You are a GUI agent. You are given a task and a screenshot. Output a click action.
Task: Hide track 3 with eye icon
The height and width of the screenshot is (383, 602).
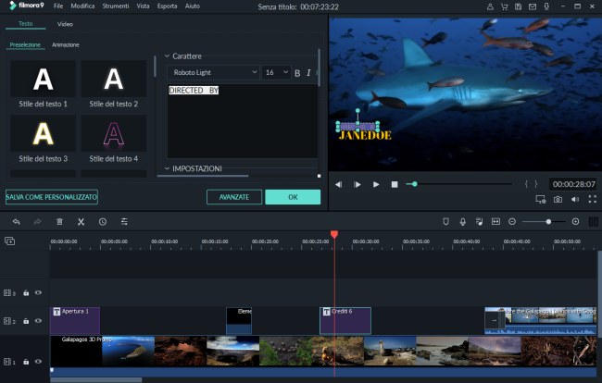[x=38, y=292]
